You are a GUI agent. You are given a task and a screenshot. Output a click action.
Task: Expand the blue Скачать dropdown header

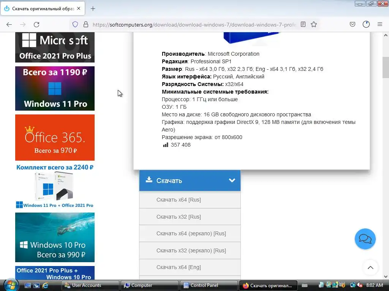[190, 180]
